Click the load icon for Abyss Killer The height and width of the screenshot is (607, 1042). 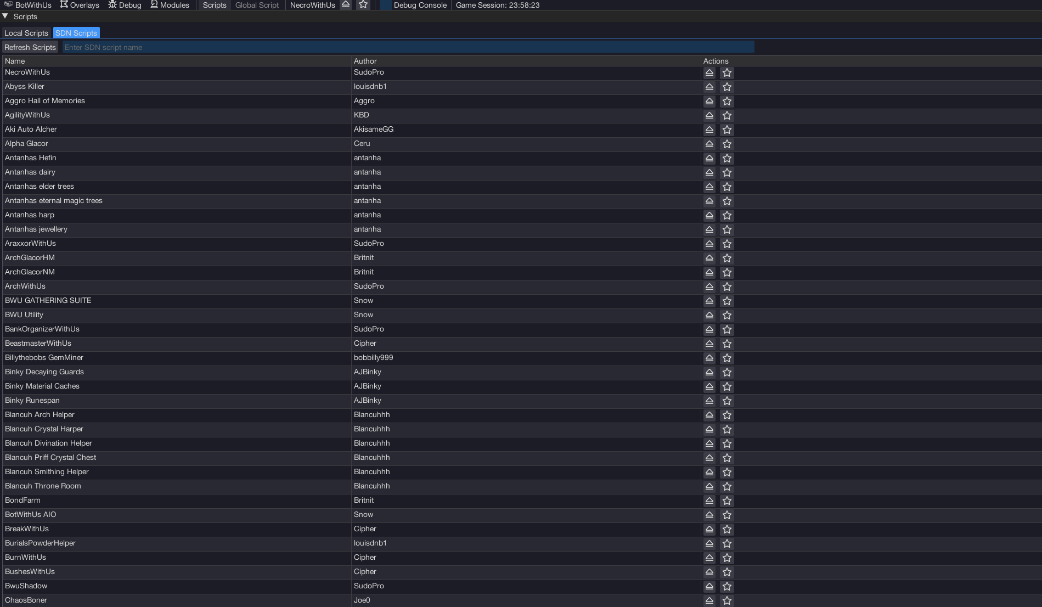click(709, 87)
